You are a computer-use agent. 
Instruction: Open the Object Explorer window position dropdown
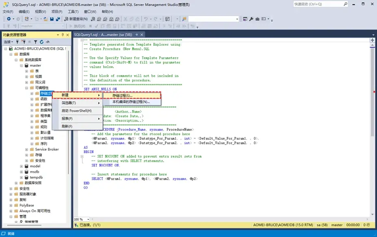pyautogui.click(x=58, y=35)
